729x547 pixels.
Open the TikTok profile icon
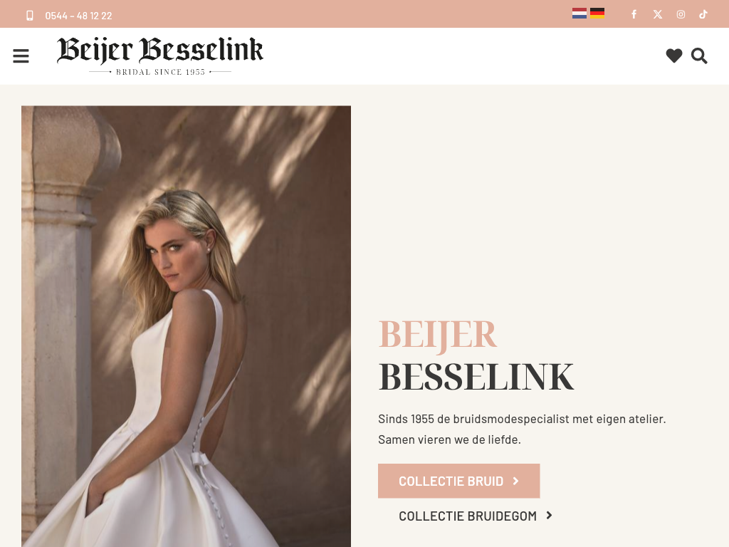(x=703, y=14)
